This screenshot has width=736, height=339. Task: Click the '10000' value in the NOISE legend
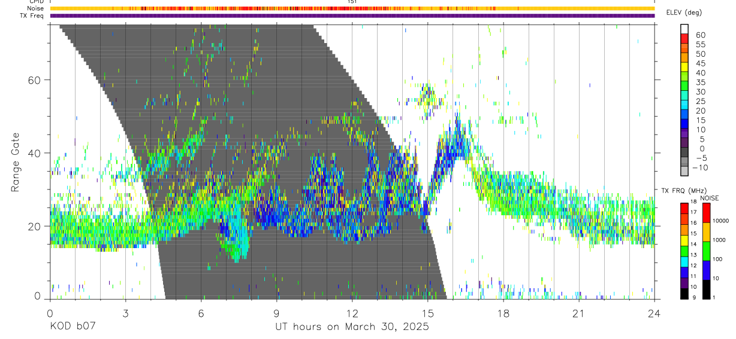point(722,221)
